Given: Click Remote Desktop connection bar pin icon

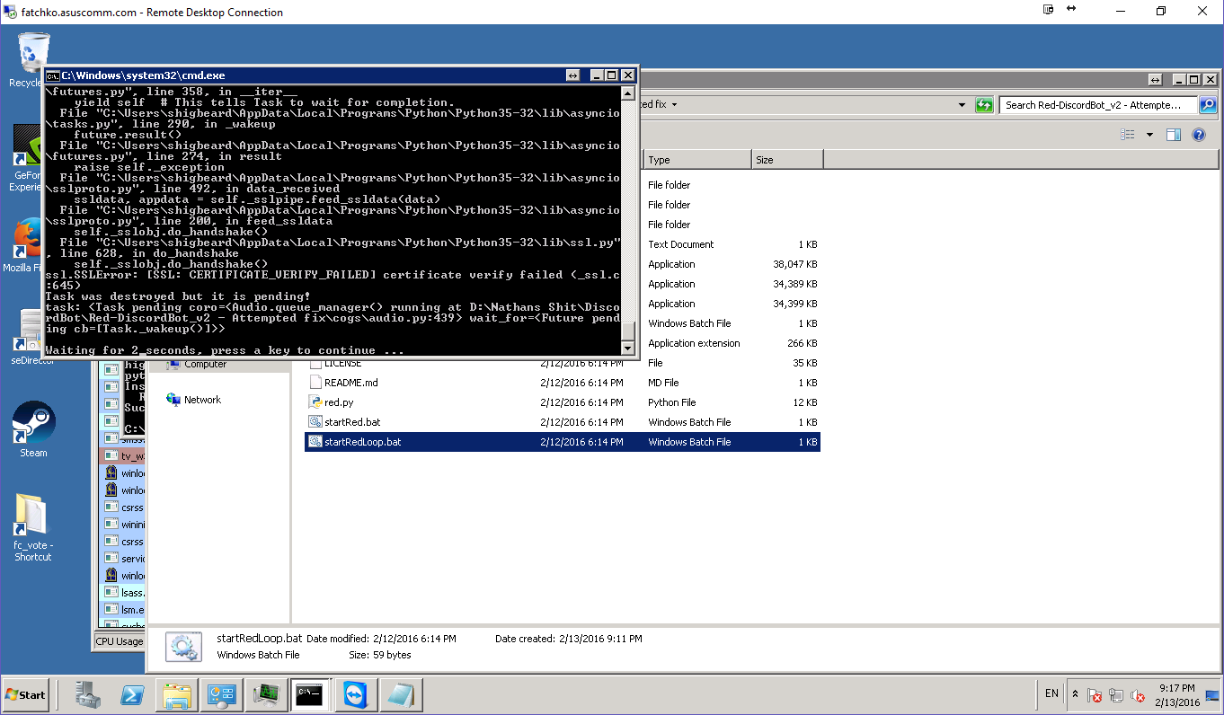Looking at the screenshot, I should click(x=1049, y=9).
